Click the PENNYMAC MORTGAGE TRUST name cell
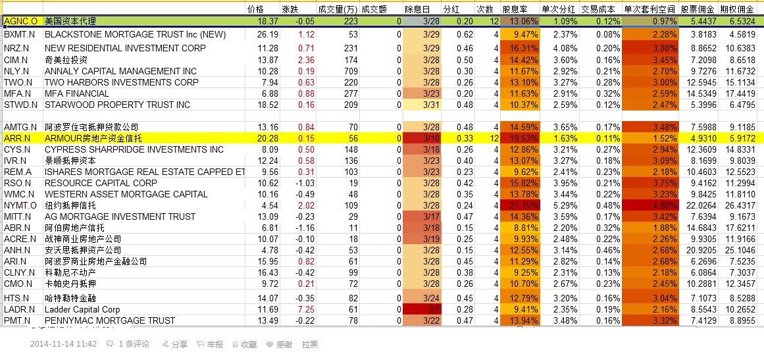This screenshot has width=764, height=352. (110, 320)
